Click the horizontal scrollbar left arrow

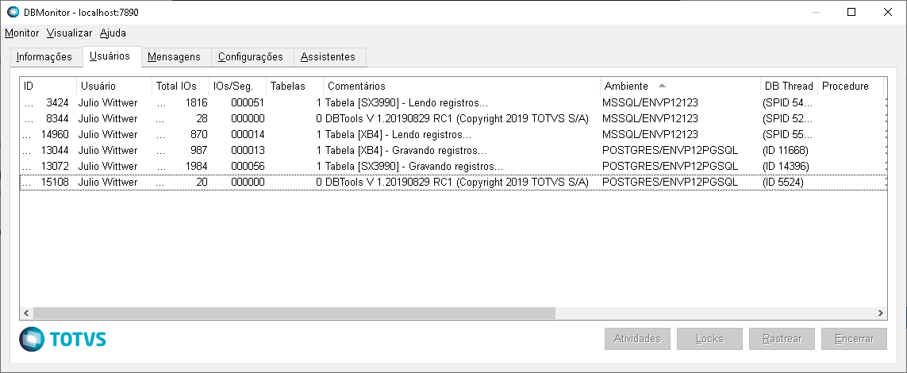pos(26,313)
